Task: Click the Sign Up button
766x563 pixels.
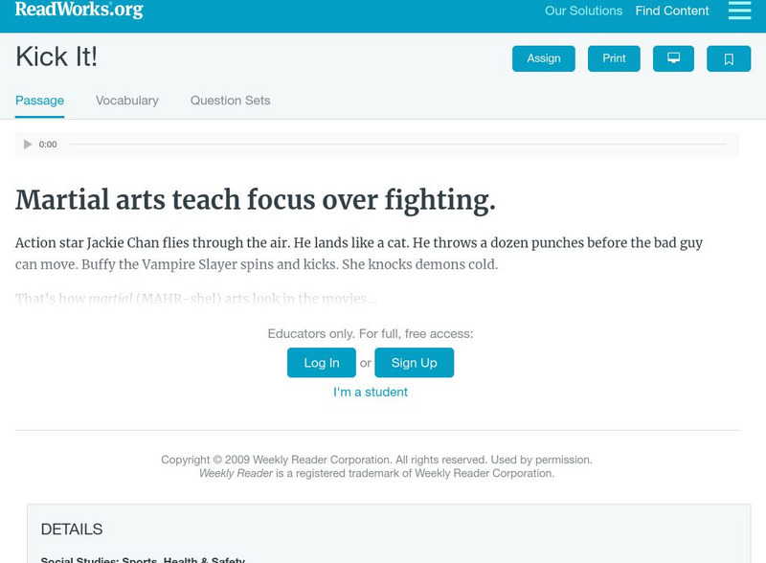Action: (x=414, y=363)
